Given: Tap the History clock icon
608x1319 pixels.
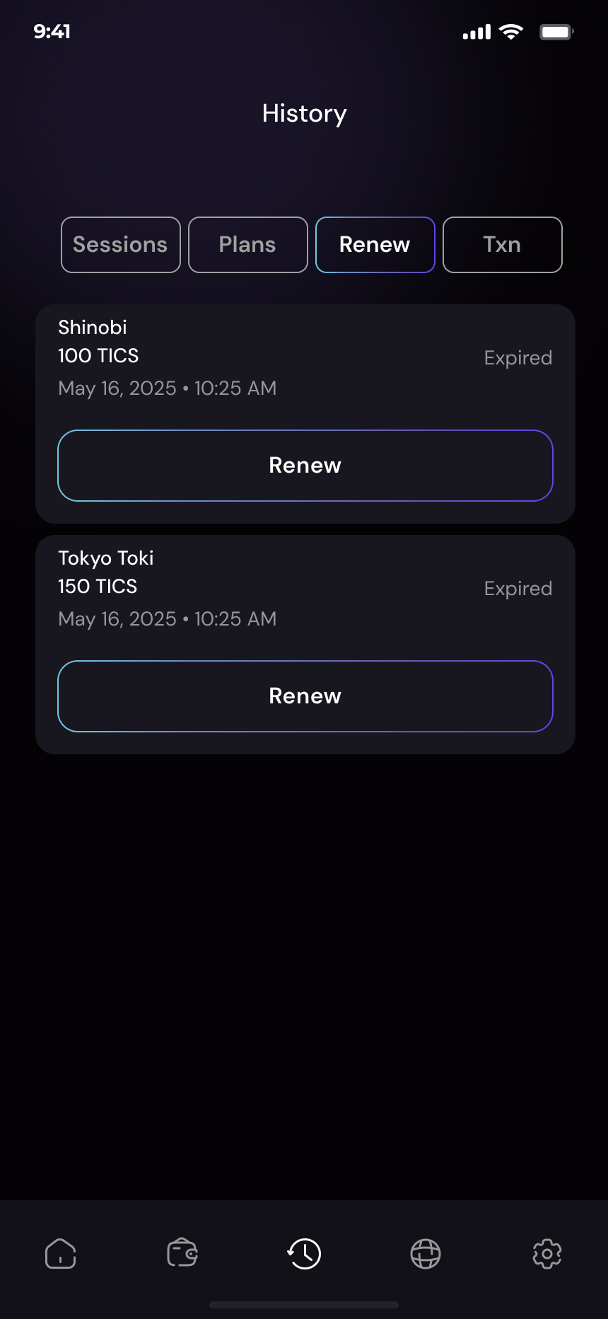Looking at the screenshot, I should click(304, 1254).
